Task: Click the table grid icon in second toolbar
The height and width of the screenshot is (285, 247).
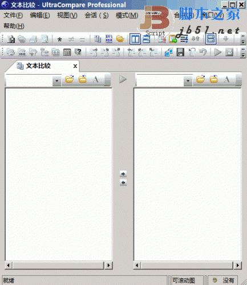Action: pos(67,52)
